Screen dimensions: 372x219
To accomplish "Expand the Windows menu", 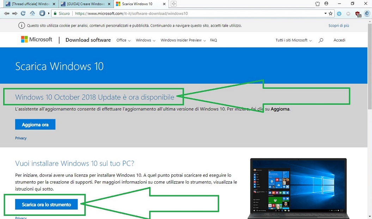I will pos(145,40).
